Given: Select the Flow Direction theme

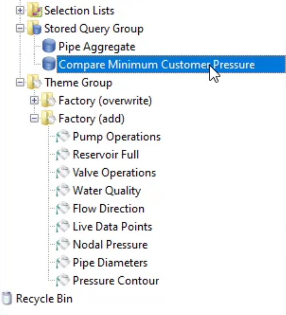Looking at the screenshot, I should (109, 208).
